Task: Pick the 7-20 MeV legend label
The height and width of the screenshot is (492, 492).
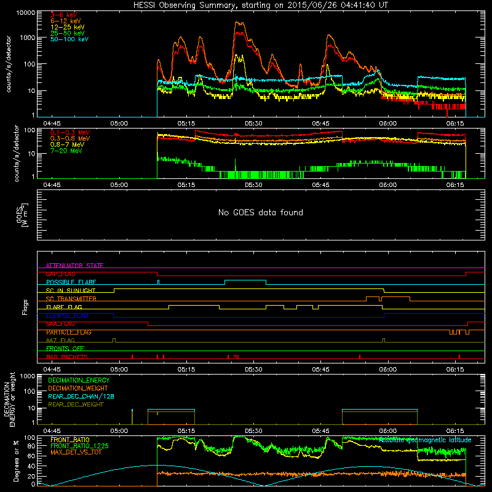Action: click(x=66, y=151)
